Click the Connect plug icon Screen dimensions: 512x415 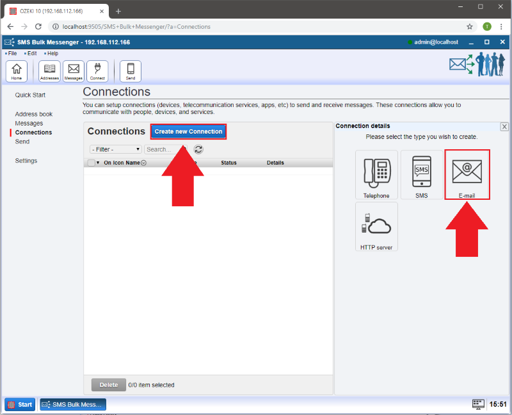97,71
